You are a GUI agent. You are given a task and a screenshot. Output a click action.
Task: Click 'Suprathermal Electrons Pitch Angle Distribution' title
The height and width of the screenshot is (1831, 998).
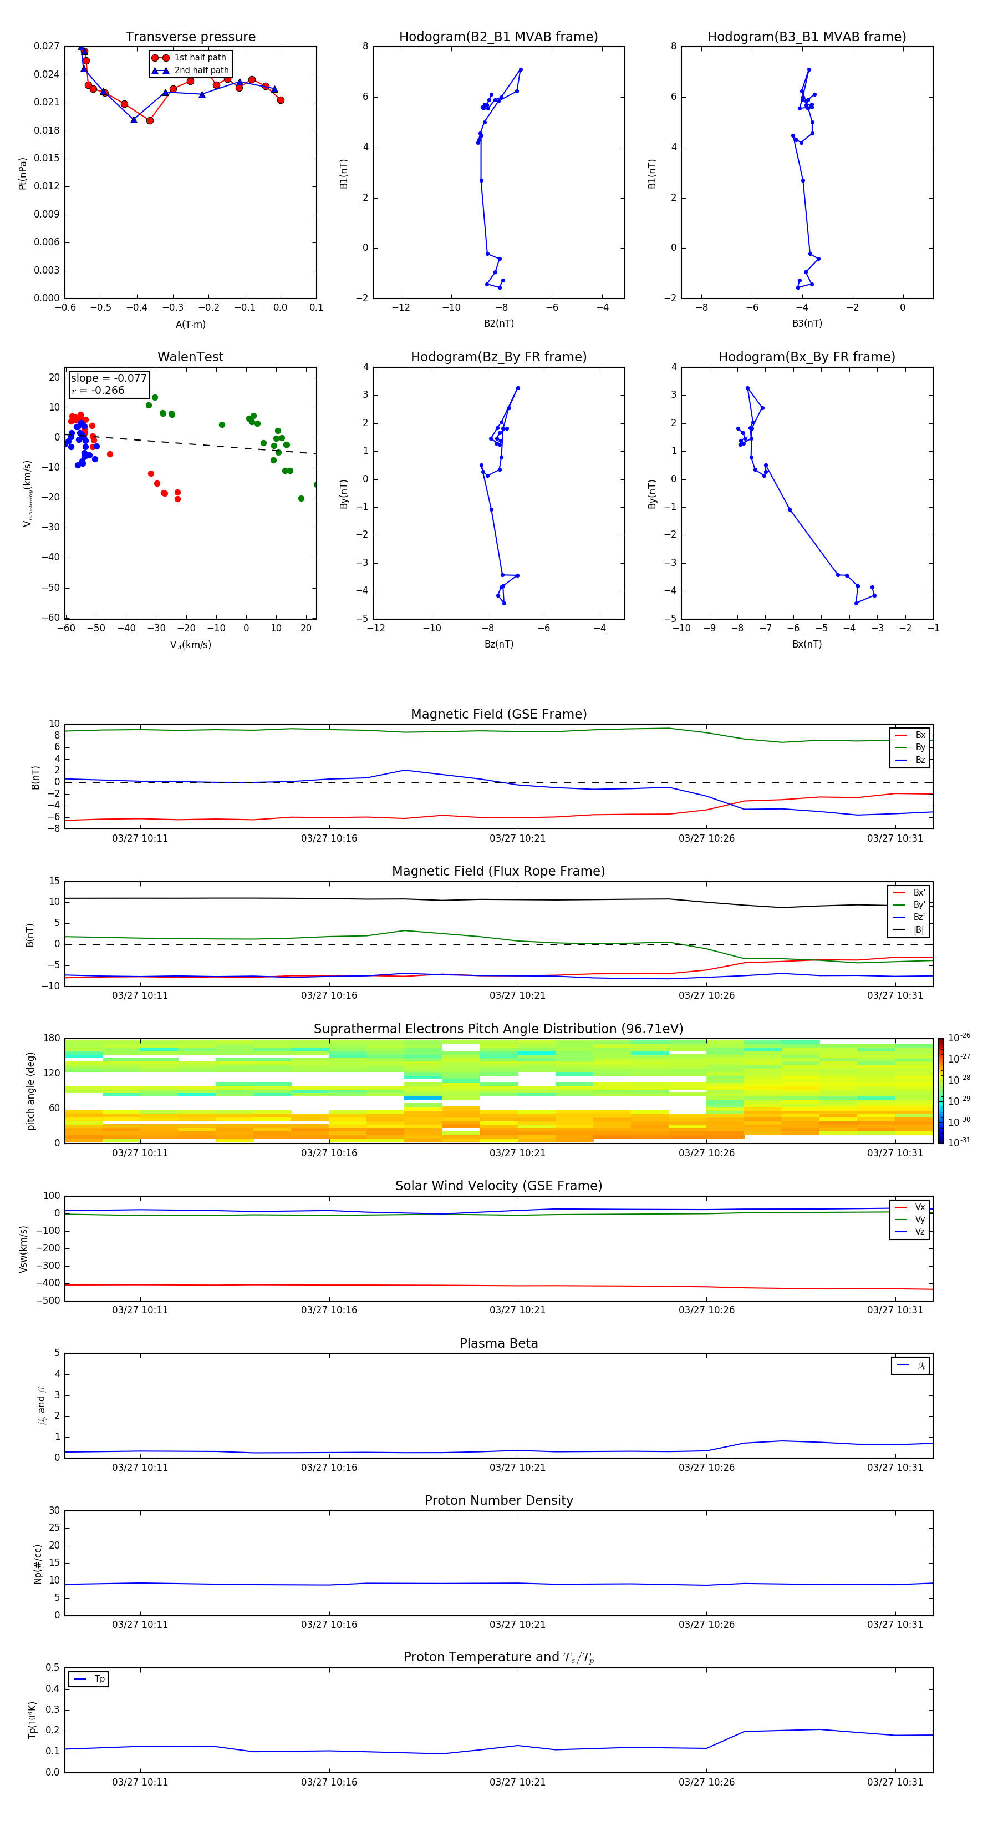pos(498,1029)
